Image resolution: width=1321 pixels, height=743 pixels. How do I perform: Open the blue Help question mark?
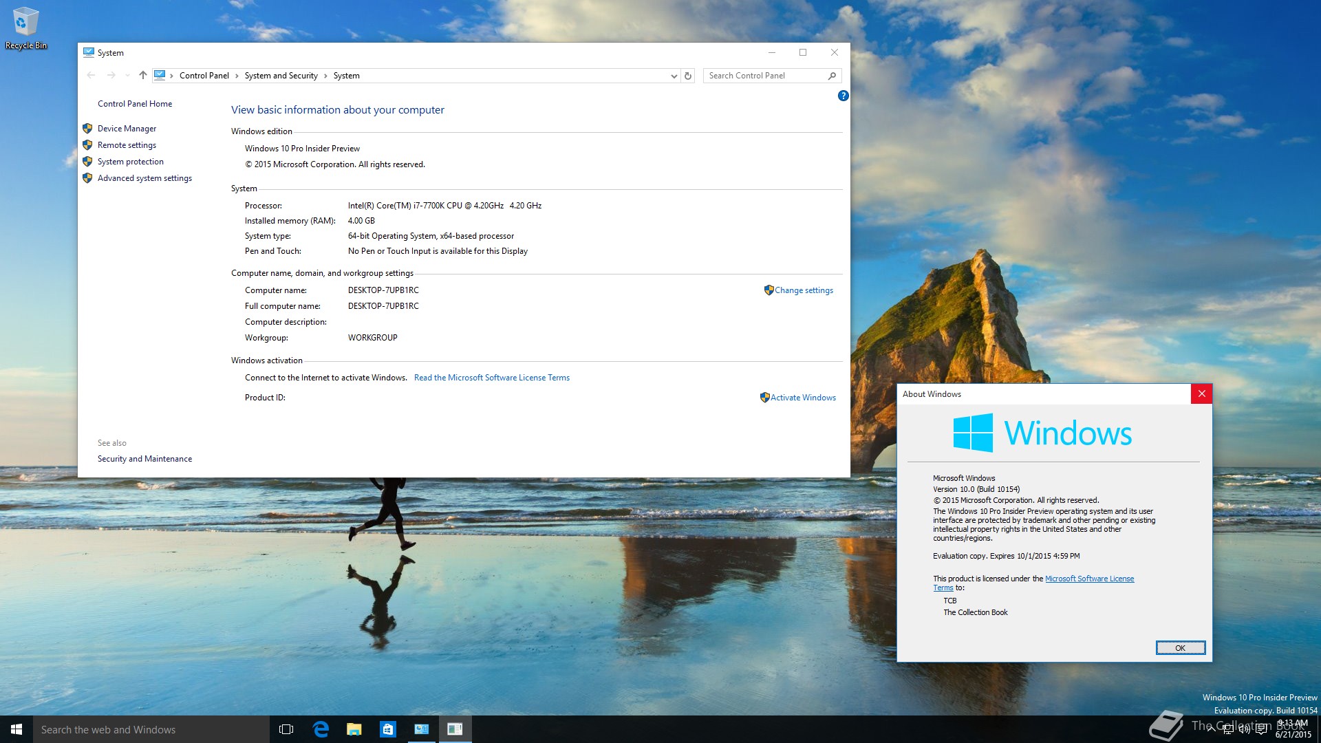click(x=843, y=96)
